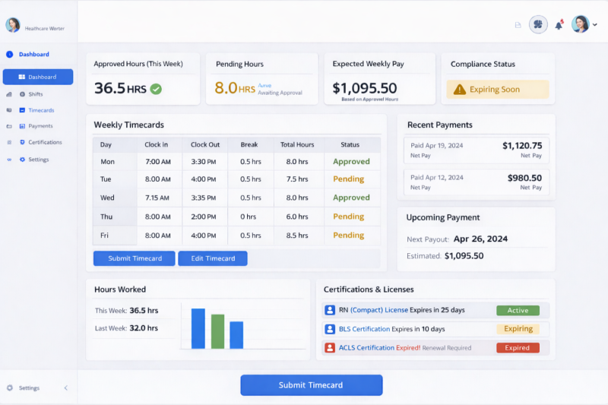Viewport: 608px width, 405px height.
Task: Click the red Expired status badge
Action: click(518, 348)
